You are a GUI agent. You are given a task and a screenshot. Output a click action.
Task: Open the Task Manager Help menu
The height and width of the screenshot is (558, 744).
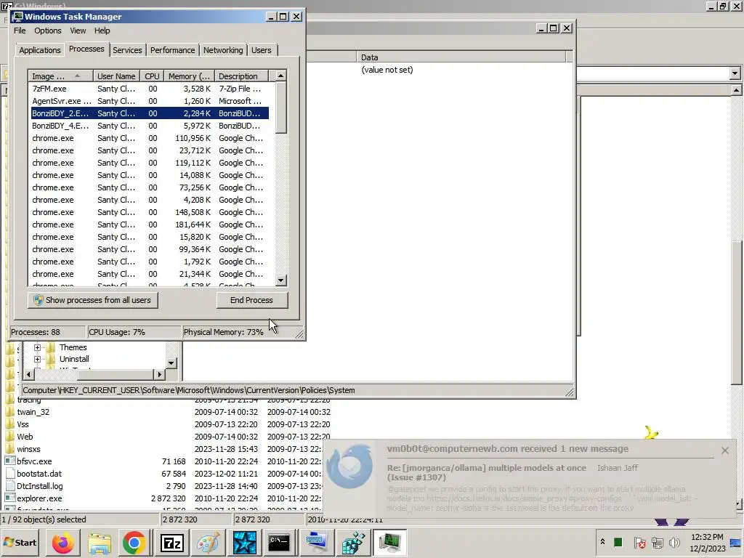point(102,31)
